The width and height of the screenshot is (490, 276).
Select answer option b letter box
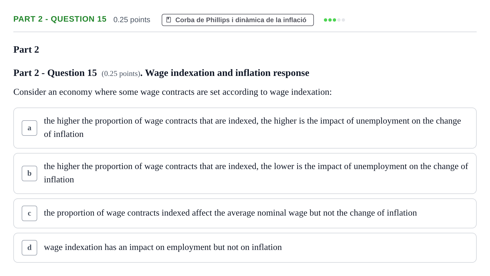click(29, 173)
